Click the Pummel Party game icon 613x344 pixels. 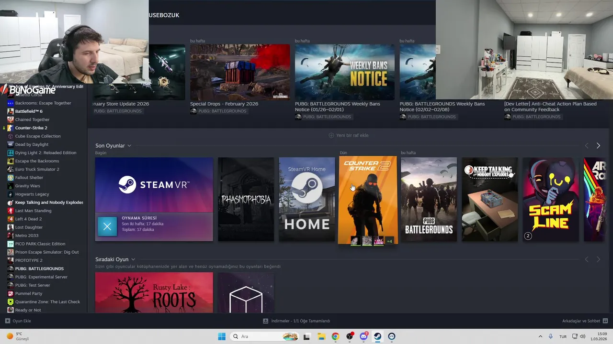11,293
